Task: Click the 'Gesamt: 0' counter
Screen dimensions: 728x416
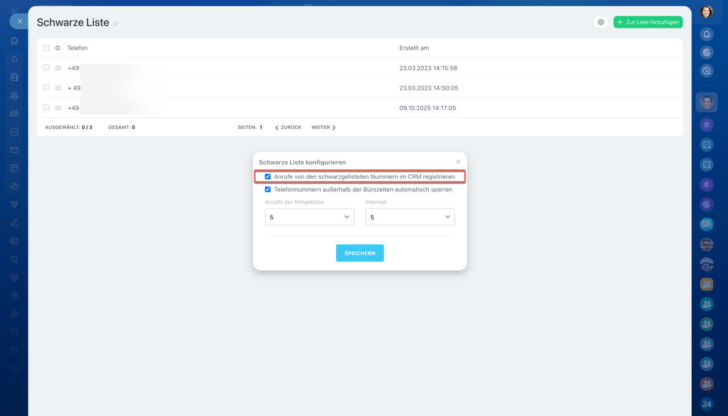Action: [122, 127]
